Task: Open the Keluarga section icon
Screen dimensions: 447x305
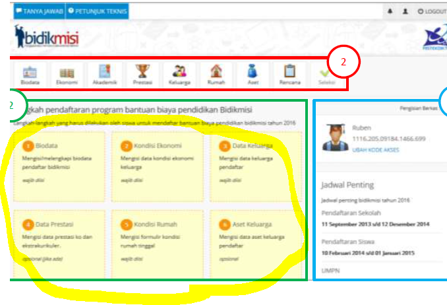Action: (179, 75)
